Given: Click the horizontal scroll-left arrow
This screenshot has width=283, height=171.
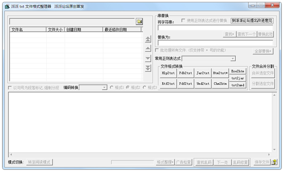Looking at the screenshot, I should 11,155.
